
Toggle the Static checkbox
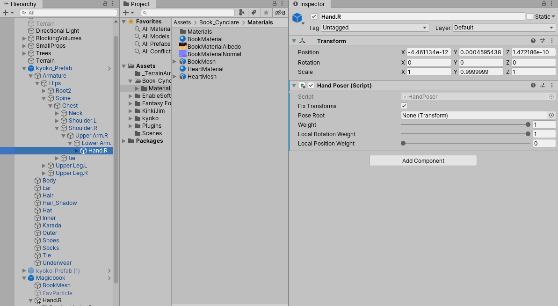(530, 16)
